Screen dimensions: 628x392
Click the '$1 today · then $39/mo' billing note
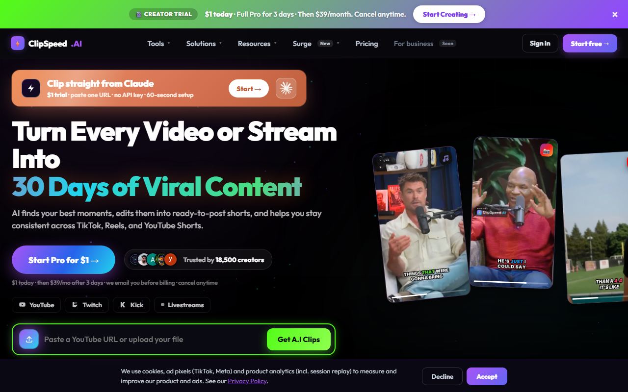(115, 283)
